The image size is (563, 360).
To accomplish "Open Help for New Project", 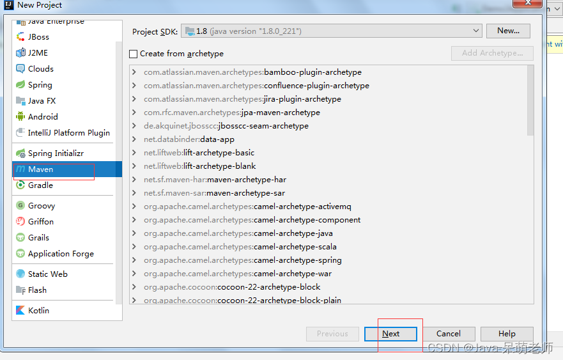I will pyautogui.click(x=507, y=334).
